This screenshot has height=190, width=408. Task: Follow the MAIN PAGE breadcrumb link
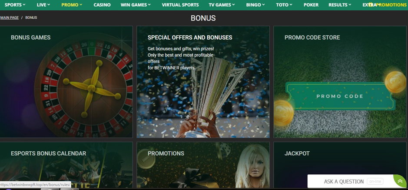[10, 17]
